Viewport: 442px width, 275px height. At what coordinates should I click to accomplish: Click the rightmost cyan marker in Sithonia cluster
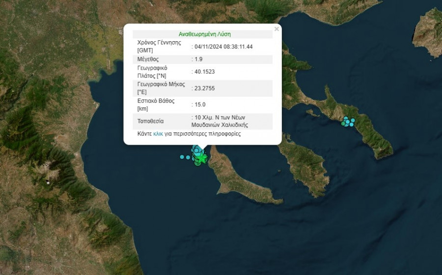pos(353,121)
